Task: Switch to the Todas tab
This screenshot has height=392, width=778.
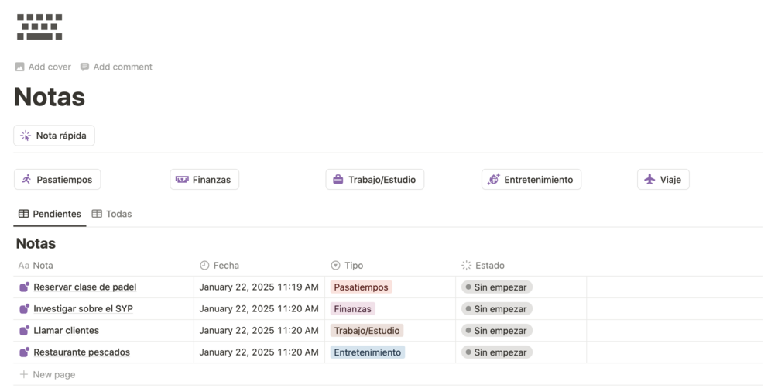Action: [x=111, y=214]
